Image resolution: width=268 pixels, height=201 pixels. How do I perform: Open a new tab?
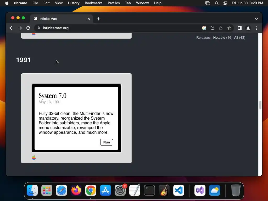(x=99, y=19)
